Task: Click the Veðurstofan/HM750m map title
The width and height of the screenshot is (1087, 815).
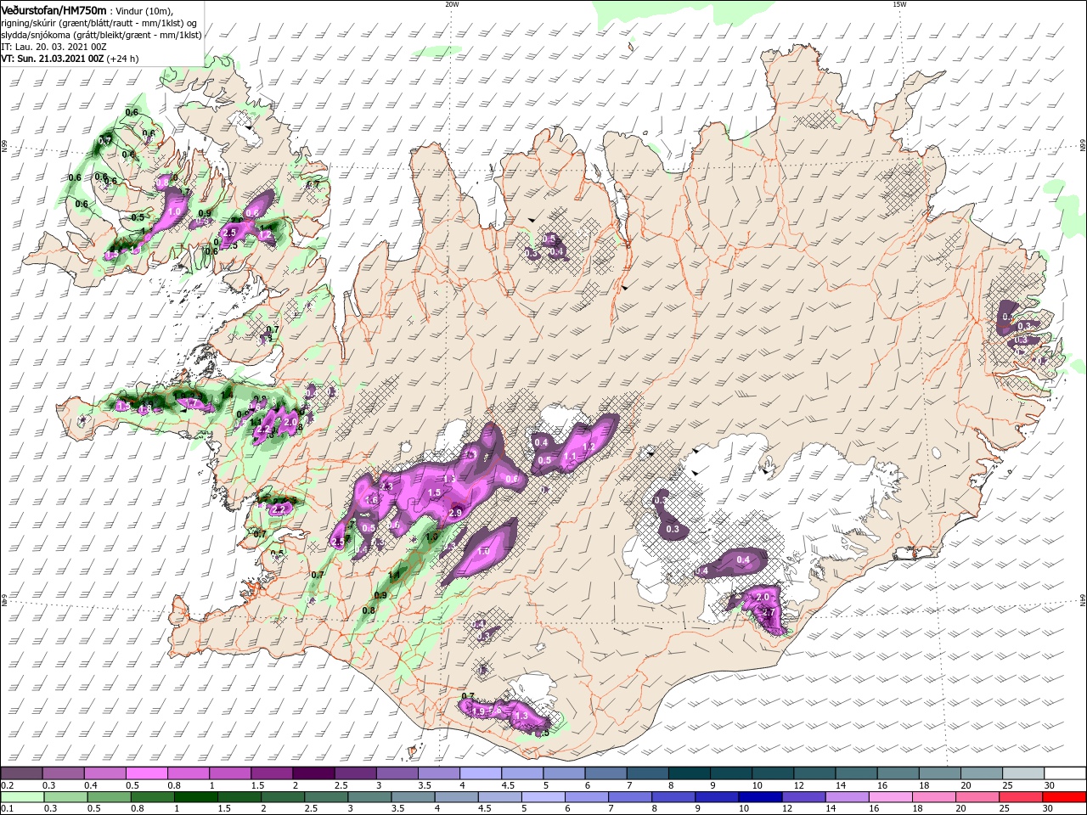Action: point(54,9)
